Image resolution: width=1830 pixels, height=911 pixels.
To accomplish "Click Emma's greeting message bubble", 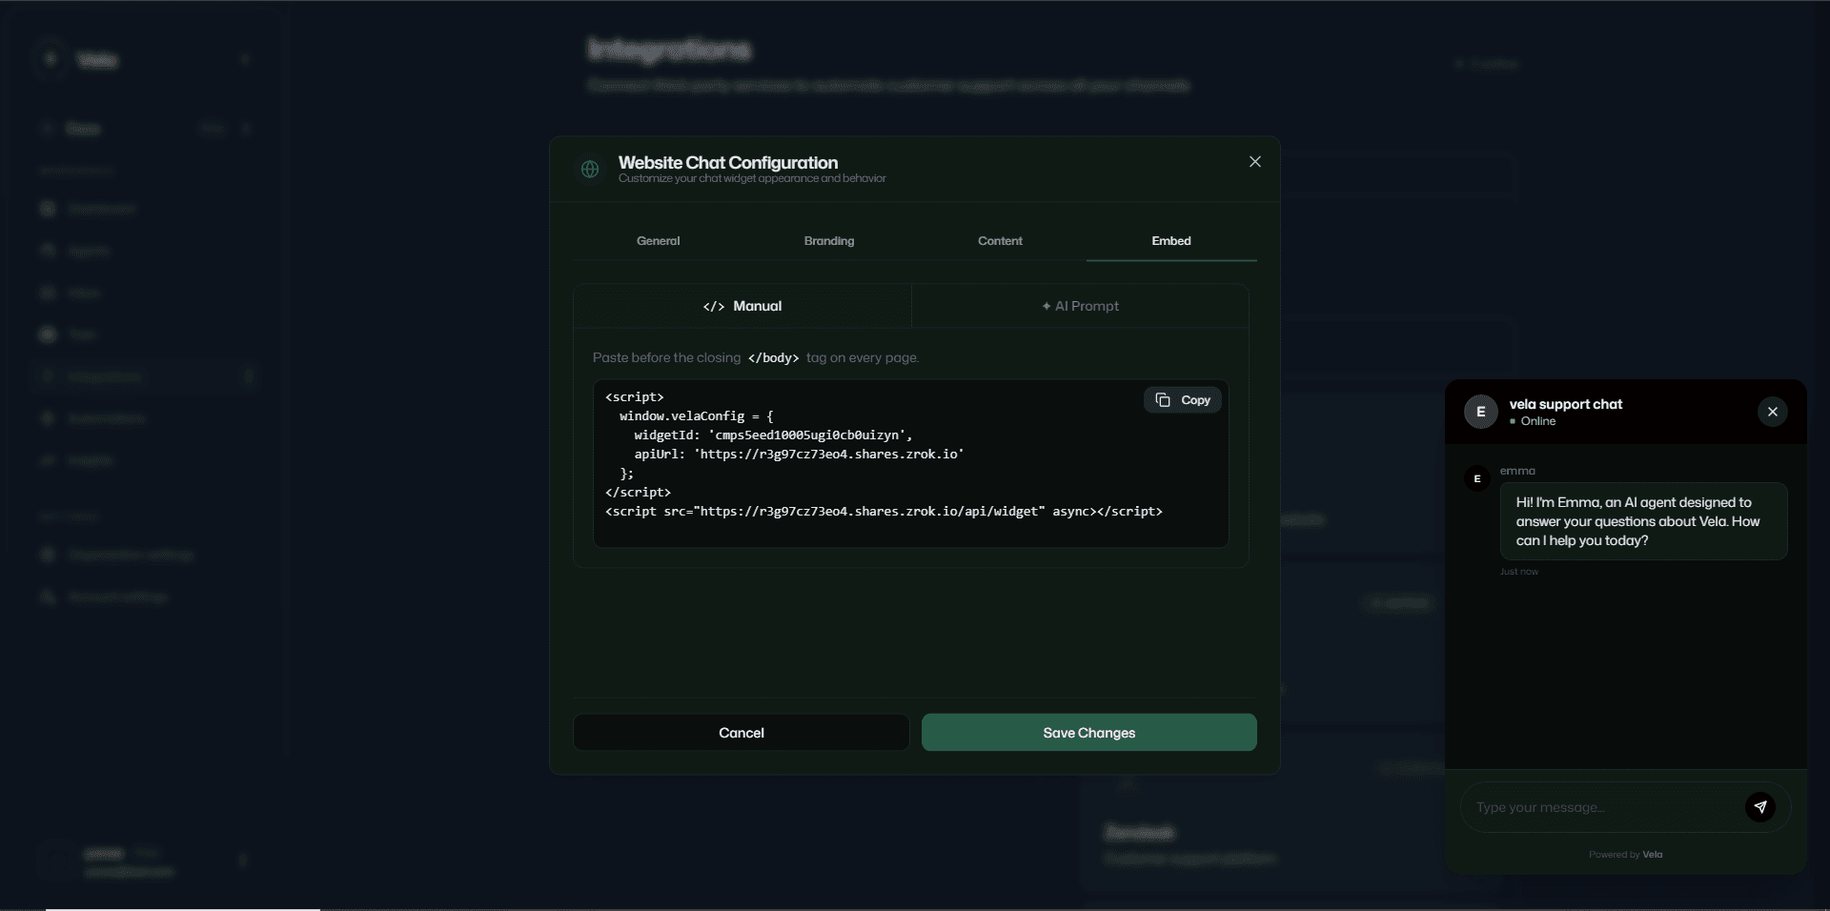I will [x=1643, y=521].
